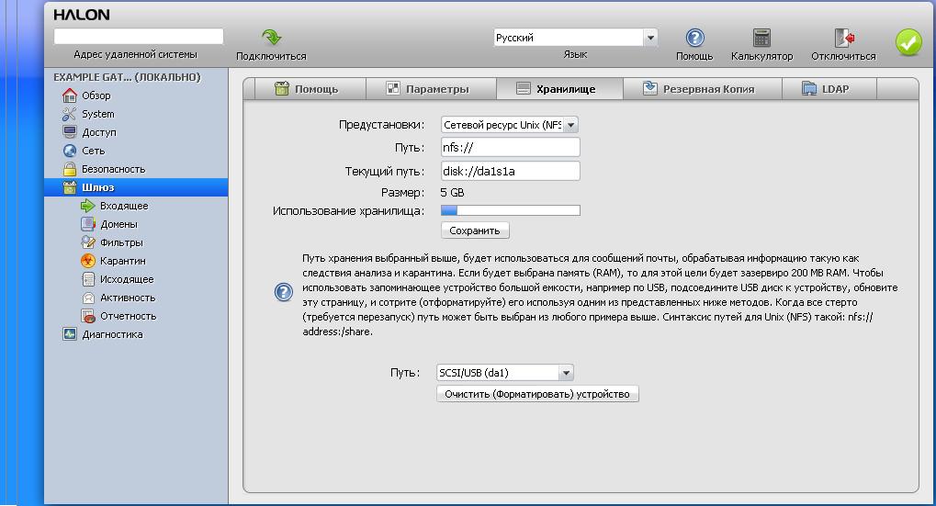Image resolution: width=936 pixels, height=506 pixels.
Task: Open Отчетность under Шлюз
Action: [x=129, y=316]
